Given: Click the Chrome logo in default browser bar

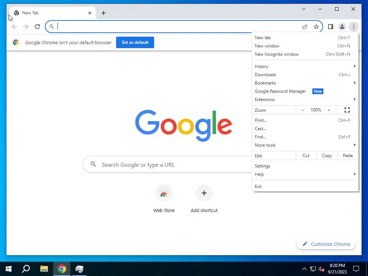Looking at the screenshot, I should [16, 42].
